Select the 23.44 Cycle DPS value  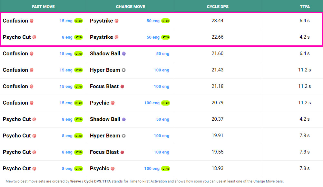tap(218, 21)
